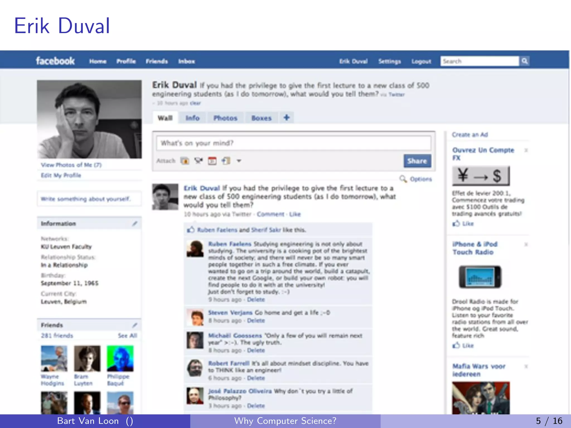Viewport: 571px width, 428px height.
Task: Edit Information section with pencil icon
Action: coord(135,223)
